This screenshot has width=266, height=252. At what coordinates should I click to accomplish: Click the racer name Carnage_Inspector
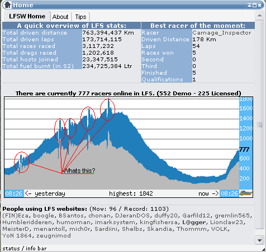click(222, 33)
